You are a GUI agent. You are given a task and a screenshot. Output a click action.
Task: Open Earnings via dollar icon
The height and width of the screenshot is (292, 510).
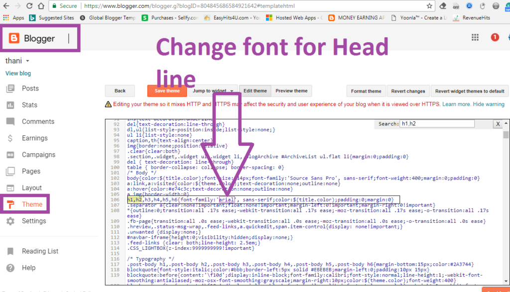click(x=10, y=138)
